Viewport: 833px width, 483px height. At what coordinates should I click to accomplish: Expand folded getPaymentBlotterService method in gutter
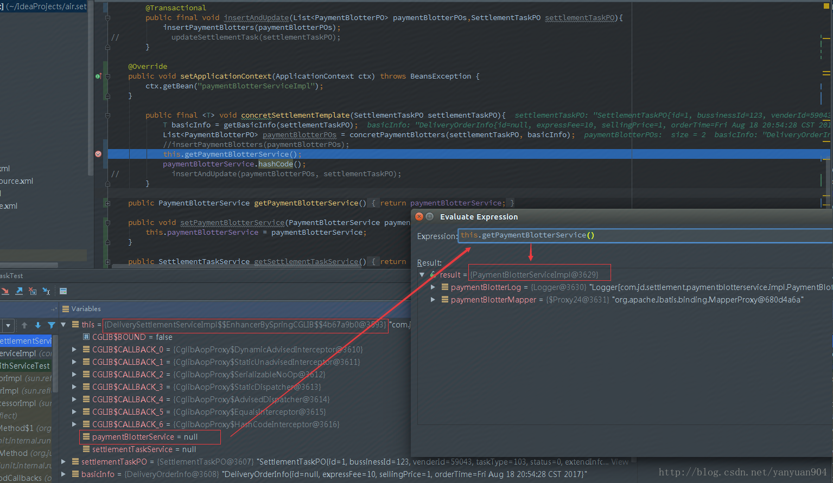(x=107, y=203)
